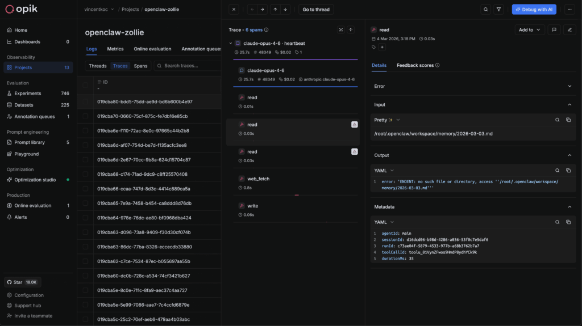Copy the Output YAML with the copy icon
Screen dimensions: 582x326
[x=568, y=170]
